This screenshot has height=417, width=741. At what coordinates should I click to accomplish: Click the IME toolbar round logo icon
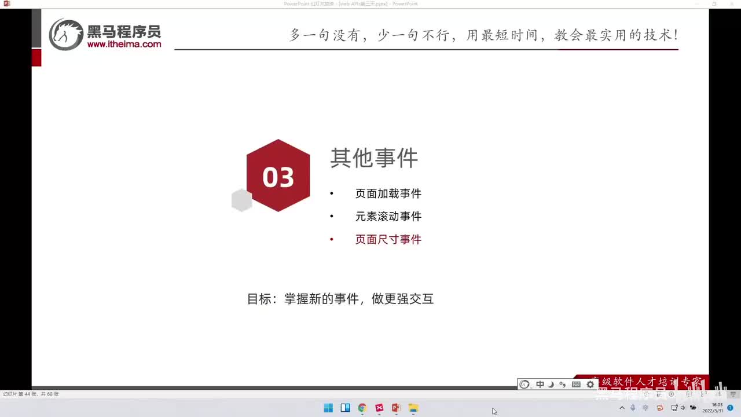click(524, 384)
